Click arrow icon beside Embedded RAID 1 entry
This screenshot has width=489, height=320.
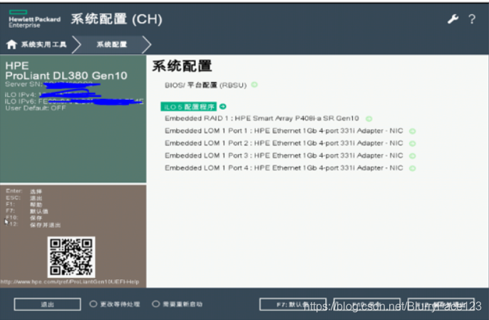tap(369, 118)
